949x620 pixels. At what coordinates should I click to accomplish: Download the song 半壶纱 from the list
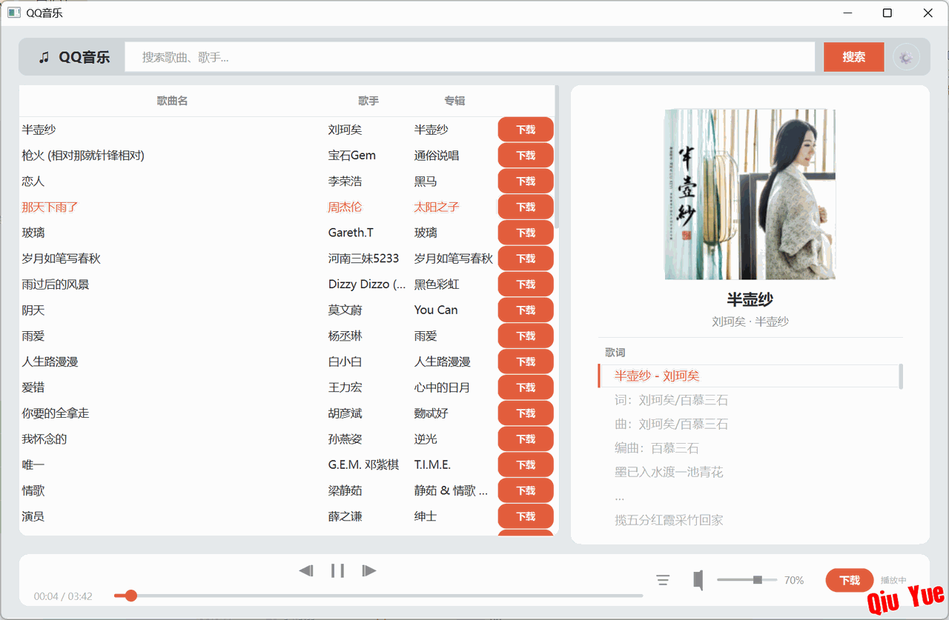click(x=526, y=130)
